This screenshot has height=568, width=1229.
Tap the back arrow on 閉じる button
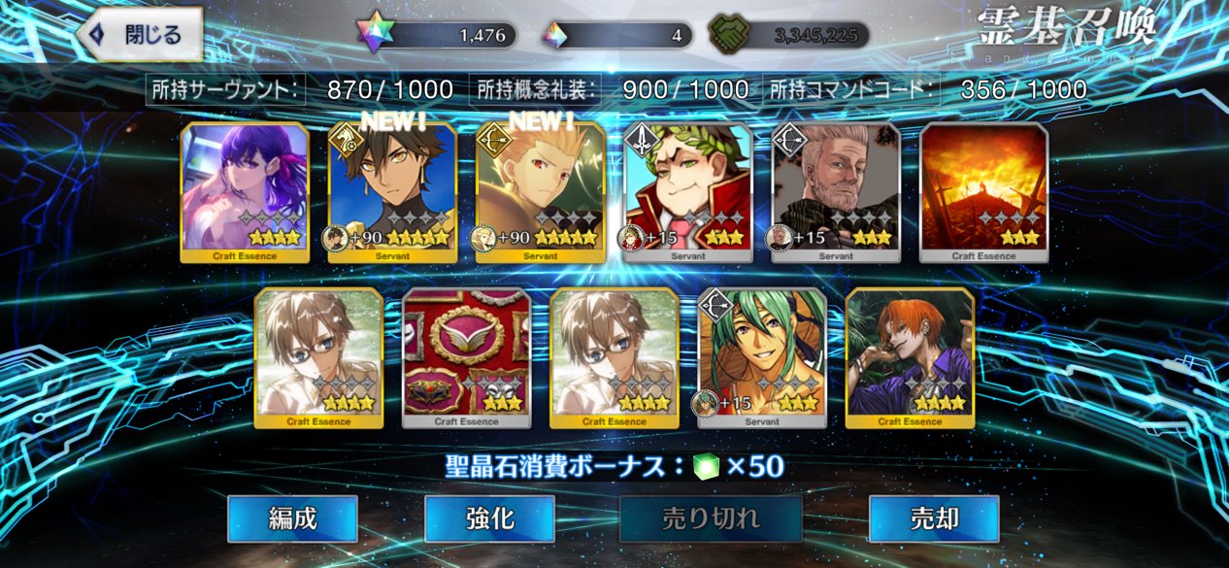(97, 35)
